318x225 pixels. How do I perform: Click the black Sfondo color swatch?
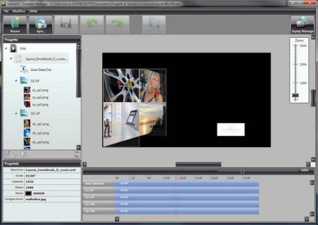tap(28, 193)
